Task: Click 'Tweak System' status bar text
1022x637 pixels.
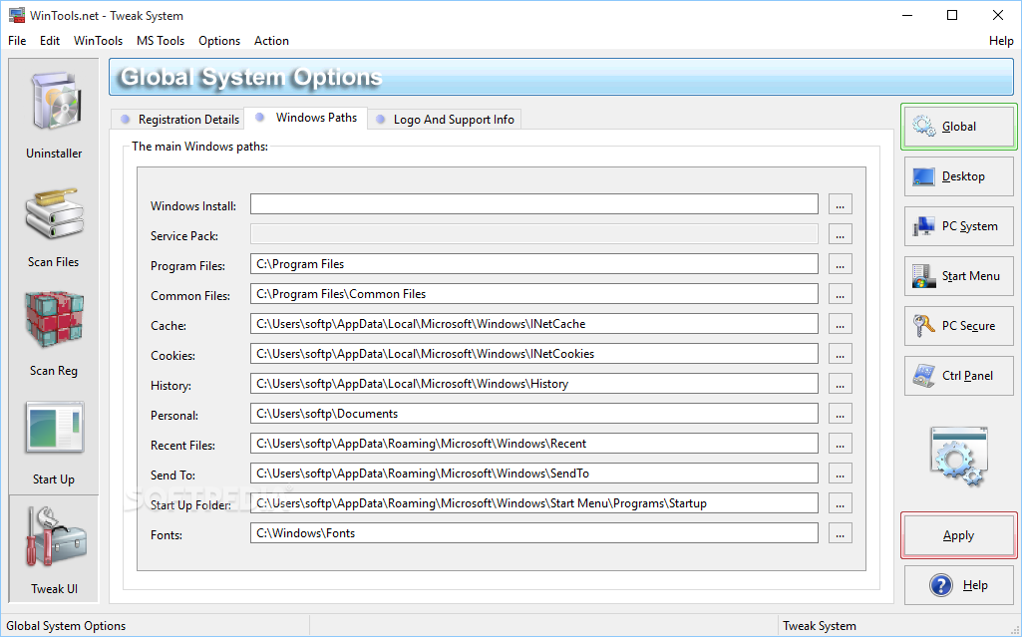Action: tap(820, 626)
